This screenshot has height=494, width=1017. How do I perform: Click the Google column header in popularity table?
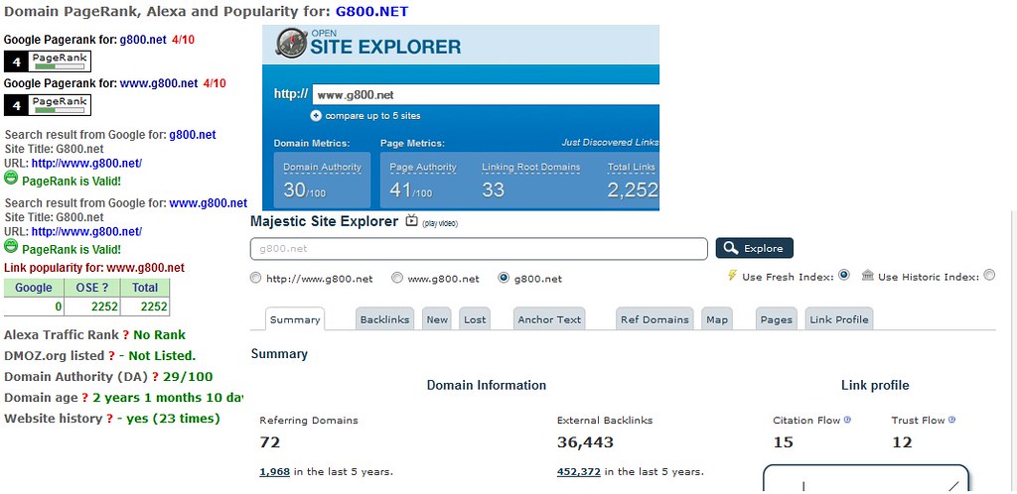tap(34, 288)
